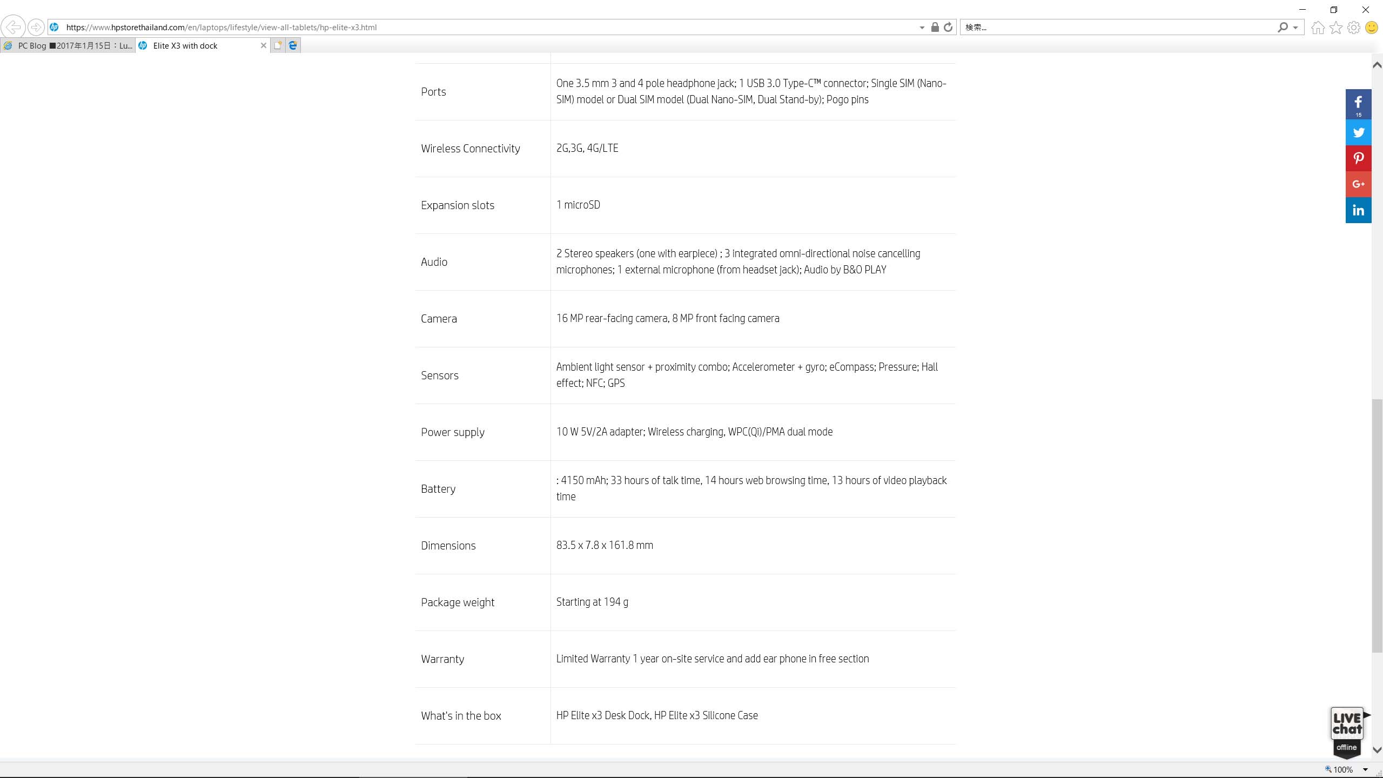Share page on Facebook
The height and width of the screenshot is (778, 1383).
[1358, 104]
